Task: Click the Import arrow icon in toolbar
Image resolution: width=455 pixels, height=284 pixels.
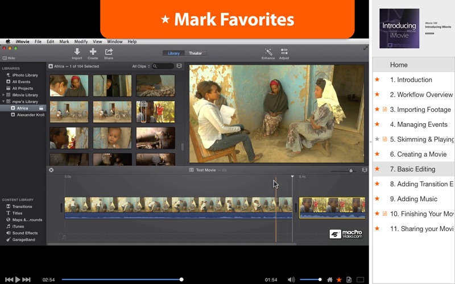Action: (77, 52)
